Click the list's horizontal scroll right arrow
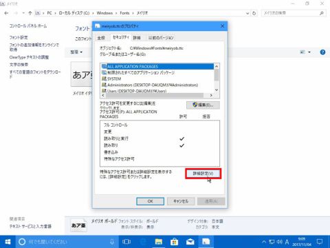The width and height of the screenshot is (330, 248). pyautogui.click(x=211, y=95)
